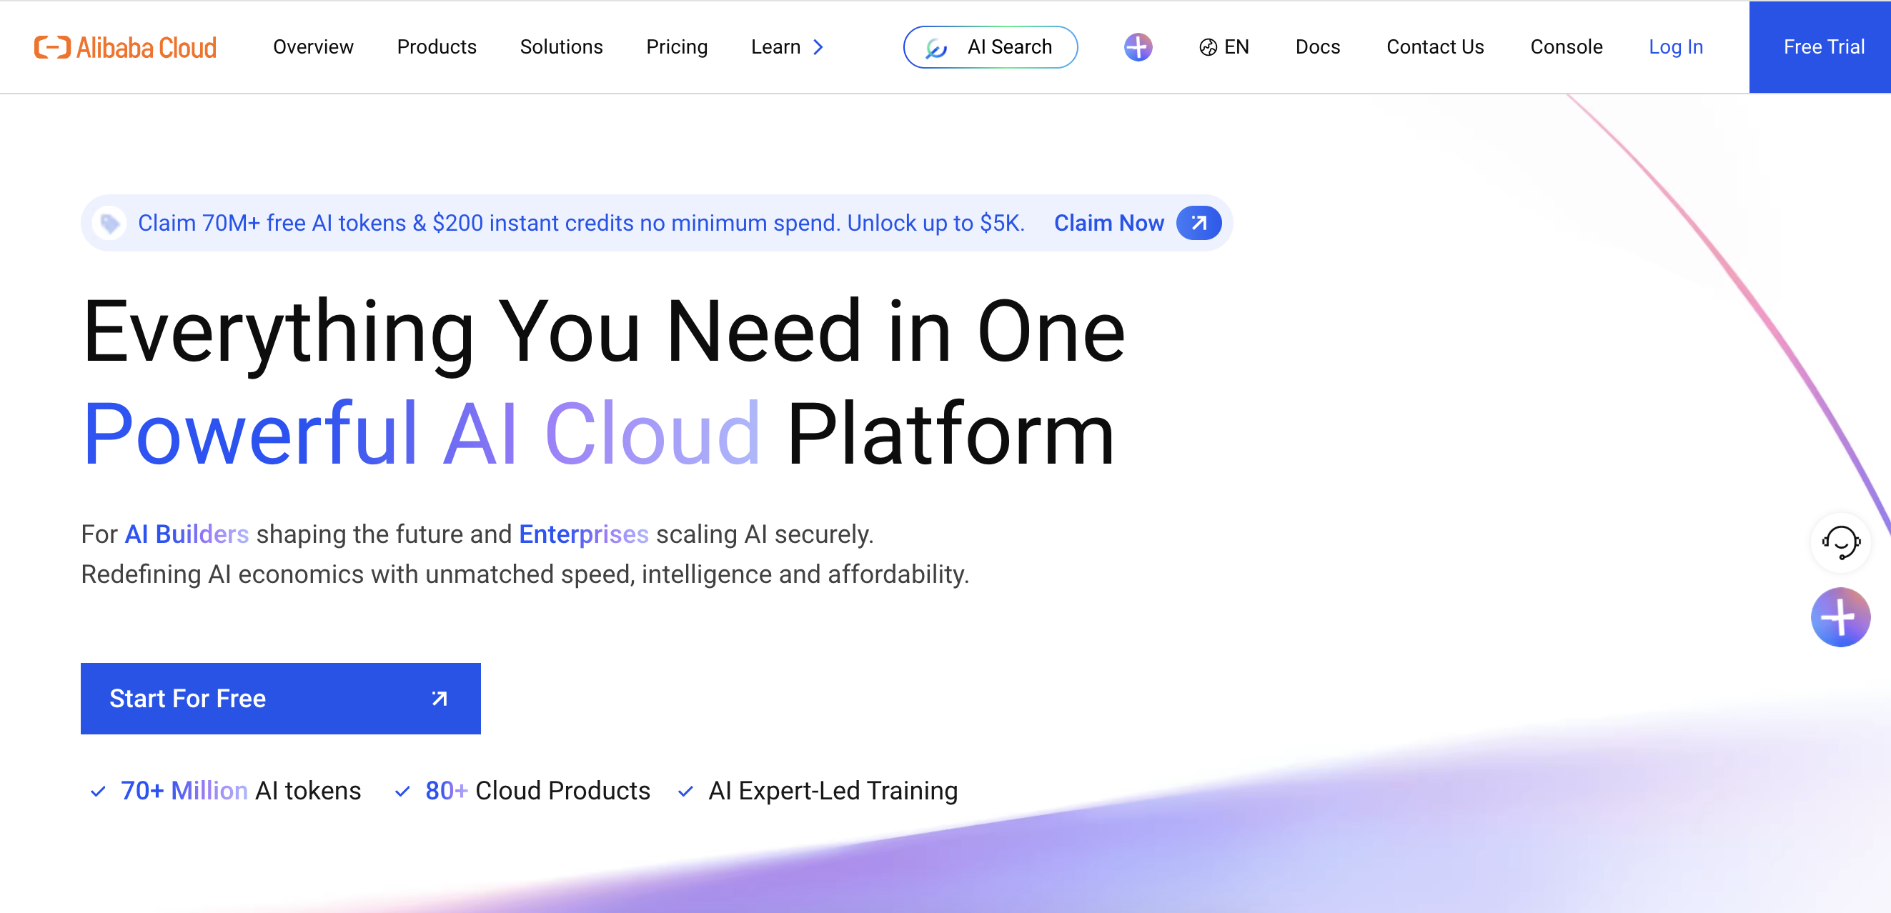Click the tag icon in promo banner

point(110,223)
